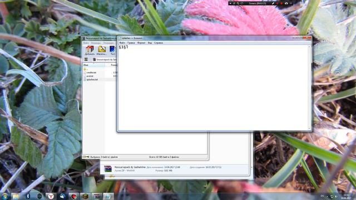Click the recorder magnifier zoom icon
Image resolution: width=356 pixels, height=200 pixels.
pyautogui.click(x=238, y=3)
